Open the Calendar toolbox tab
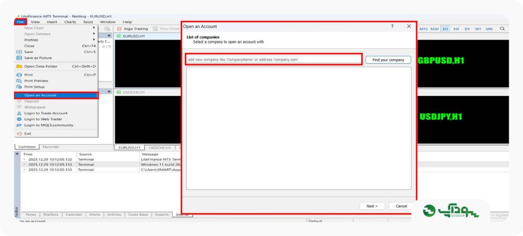The height and width of the screenshot is (236, 523). point(74,215)
